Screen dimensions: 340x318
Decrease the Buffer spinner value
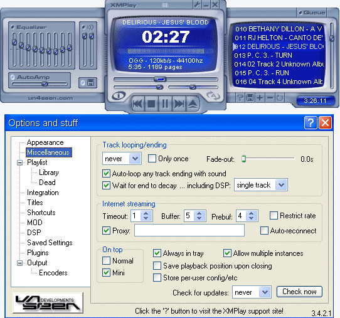tap(199, 218)
